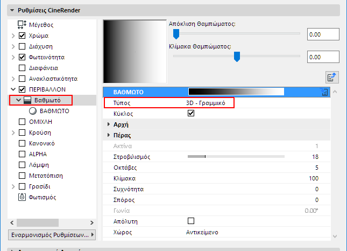The height and width of the screenshot is (251, 347).
Task: Click the Φωτισμός light bulb icon
Action: click(x=22, y=197)
